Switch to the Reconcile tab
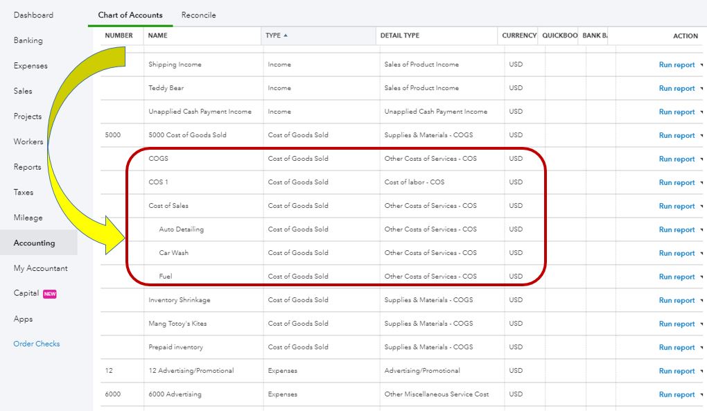This screenshot has width=707, height=411. 198,15
